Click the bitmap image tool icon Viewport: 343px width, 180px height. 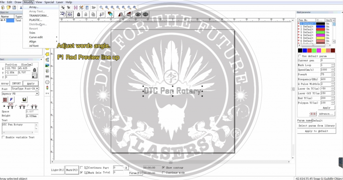(x=47, y=65)
